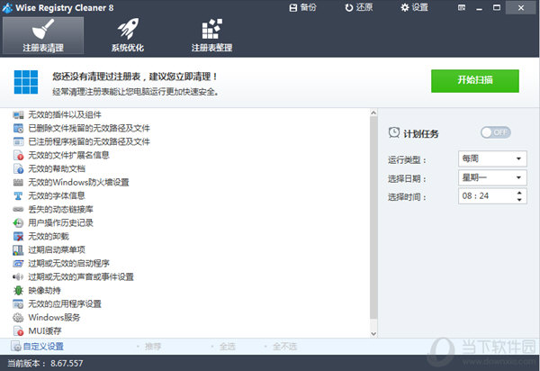Click the icon beside 无效的帮助文档
Image resolution: width=540 pixels, height=371 pixels.
[x=18, y=168]
